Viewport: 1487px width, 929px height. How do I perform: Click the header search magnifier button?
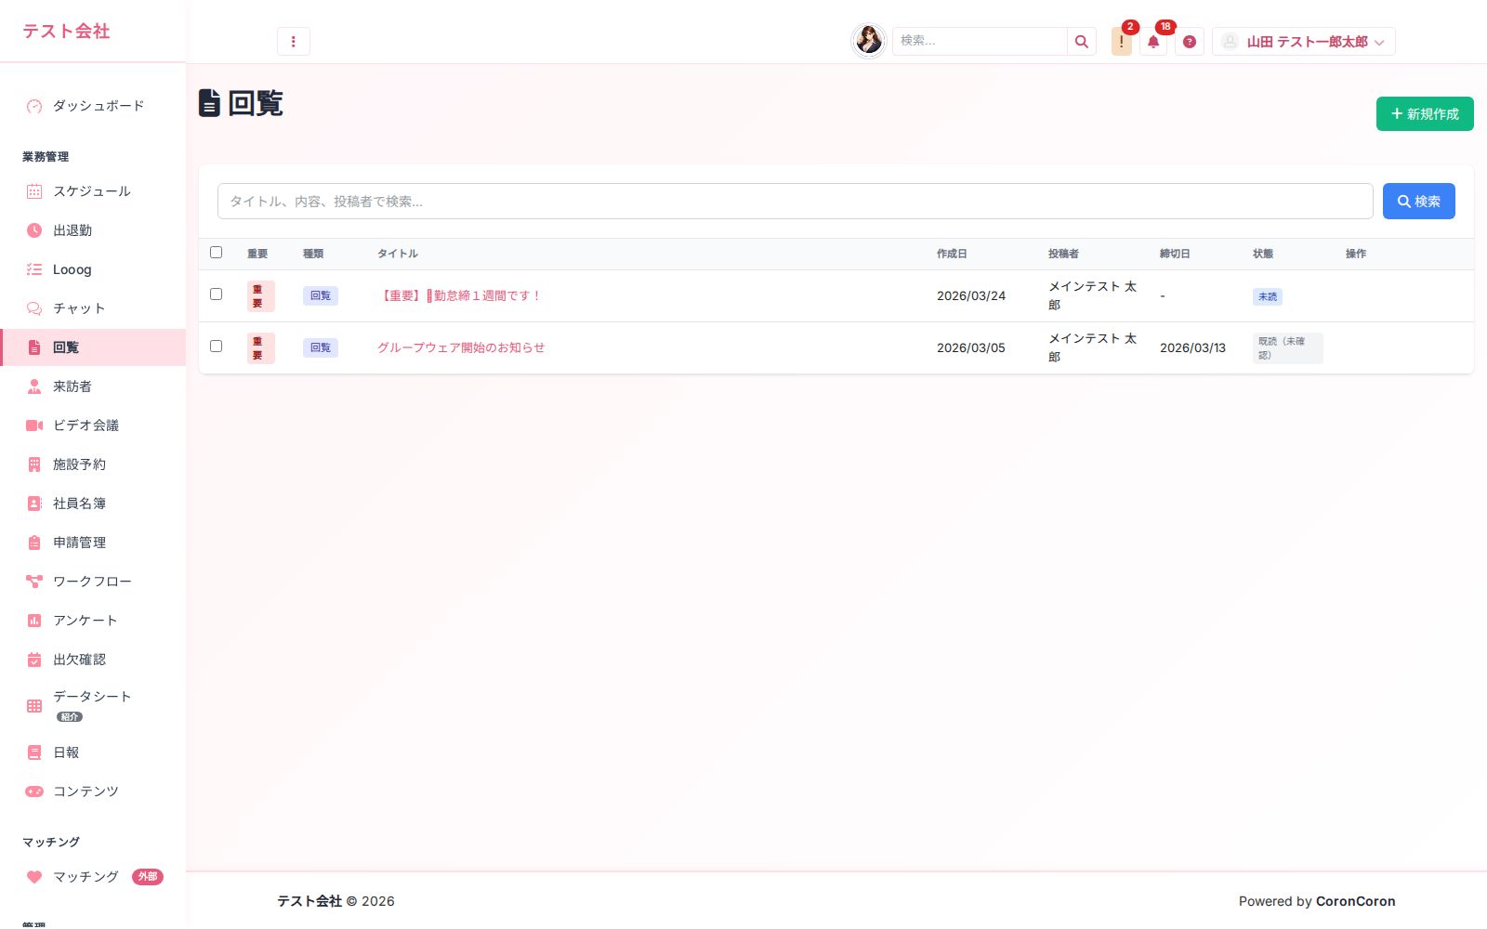click(x=1082, y=42)
